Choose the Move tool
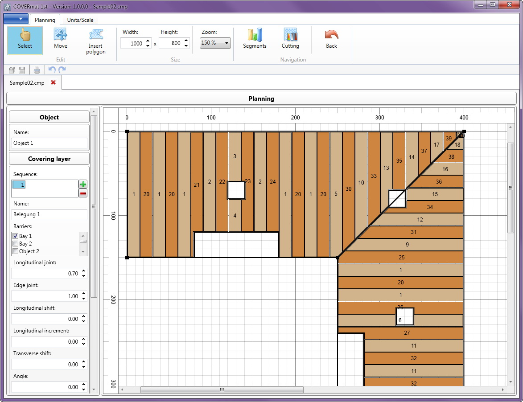The image size is (523, 402). click(61, 40)
